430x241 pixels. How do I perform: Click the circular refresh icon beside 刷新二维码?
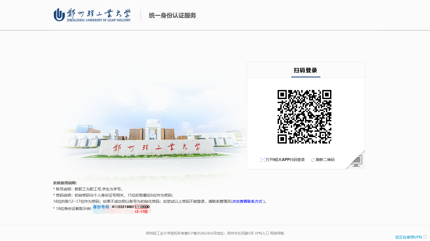(x=313, y=160)
